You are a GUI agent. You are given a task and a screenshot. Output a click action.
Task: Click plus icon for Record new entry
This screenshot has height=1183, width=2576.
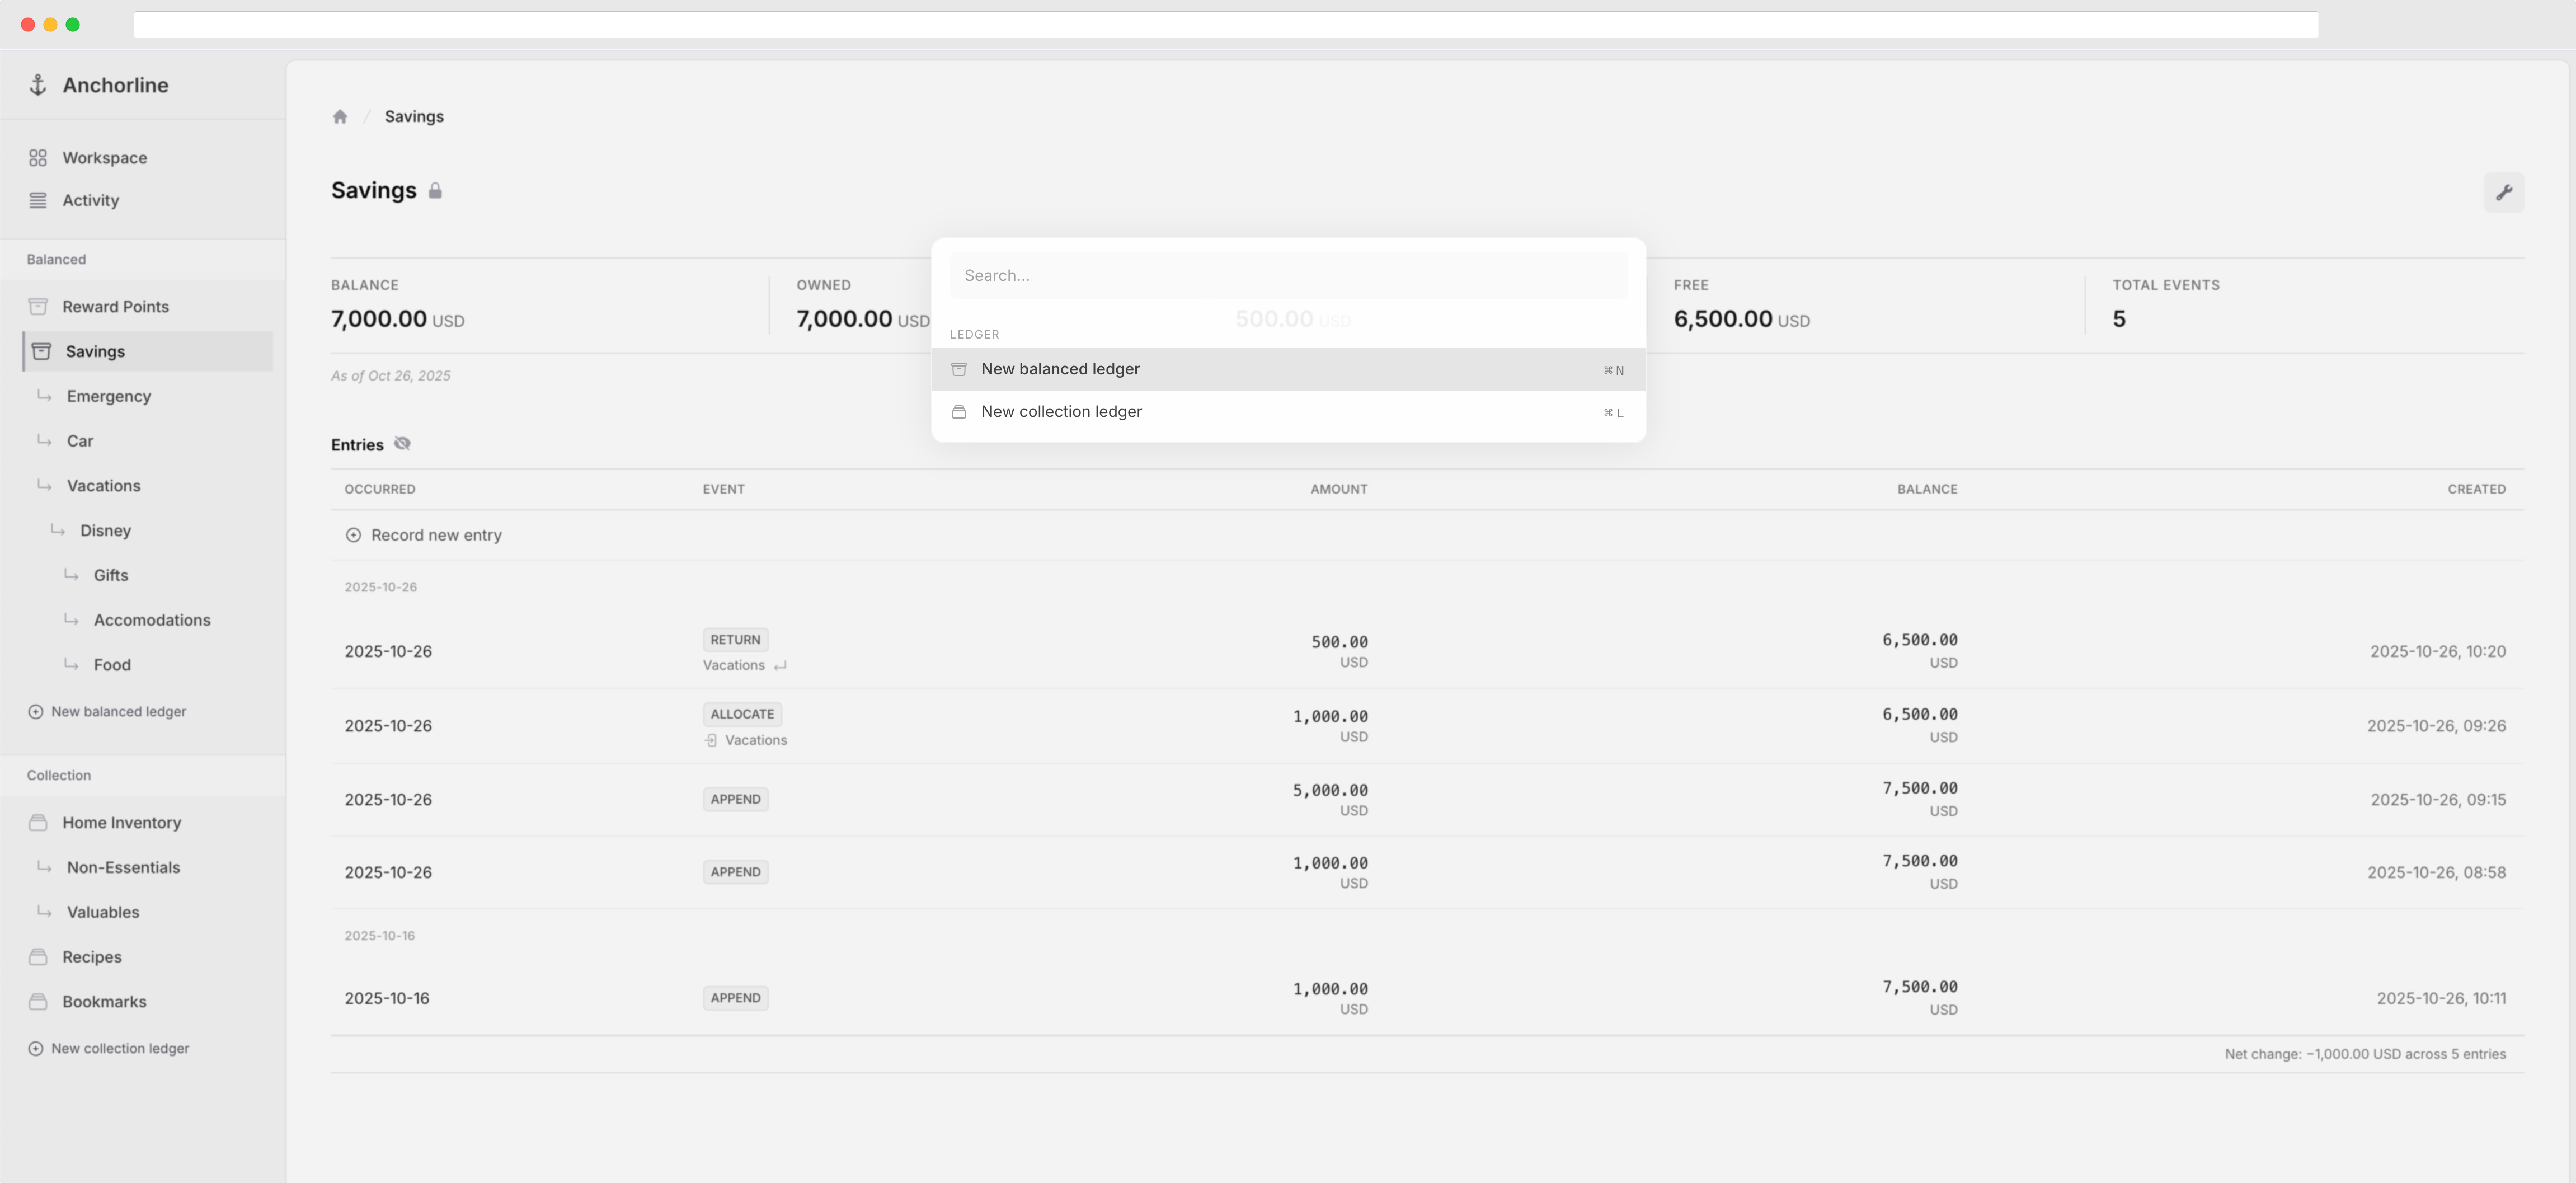pos(353,535)
